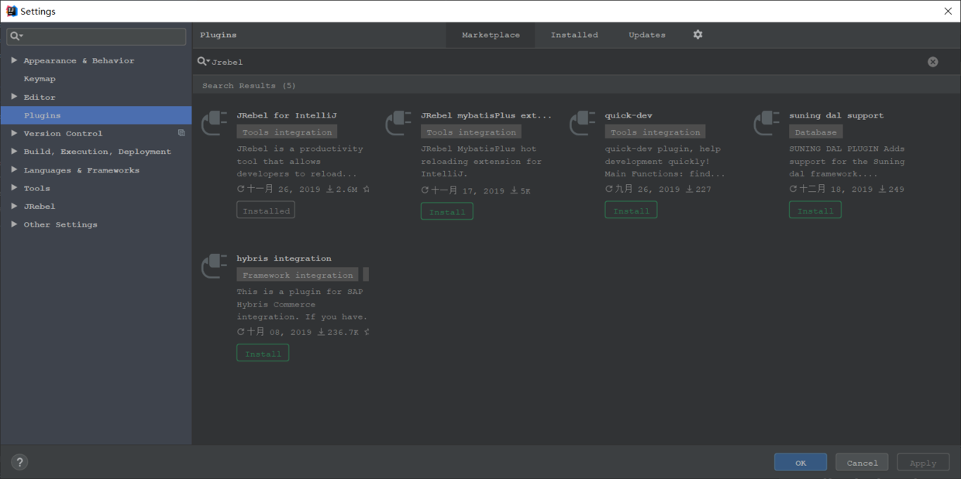This screenshot has width=961, height=479.
Task: Click the Tools integration tag under quick-dev
Action: point(655,132)
